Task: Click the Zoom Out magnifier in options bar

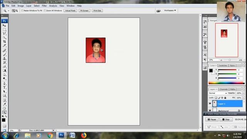Action: (x=17, y=11)
